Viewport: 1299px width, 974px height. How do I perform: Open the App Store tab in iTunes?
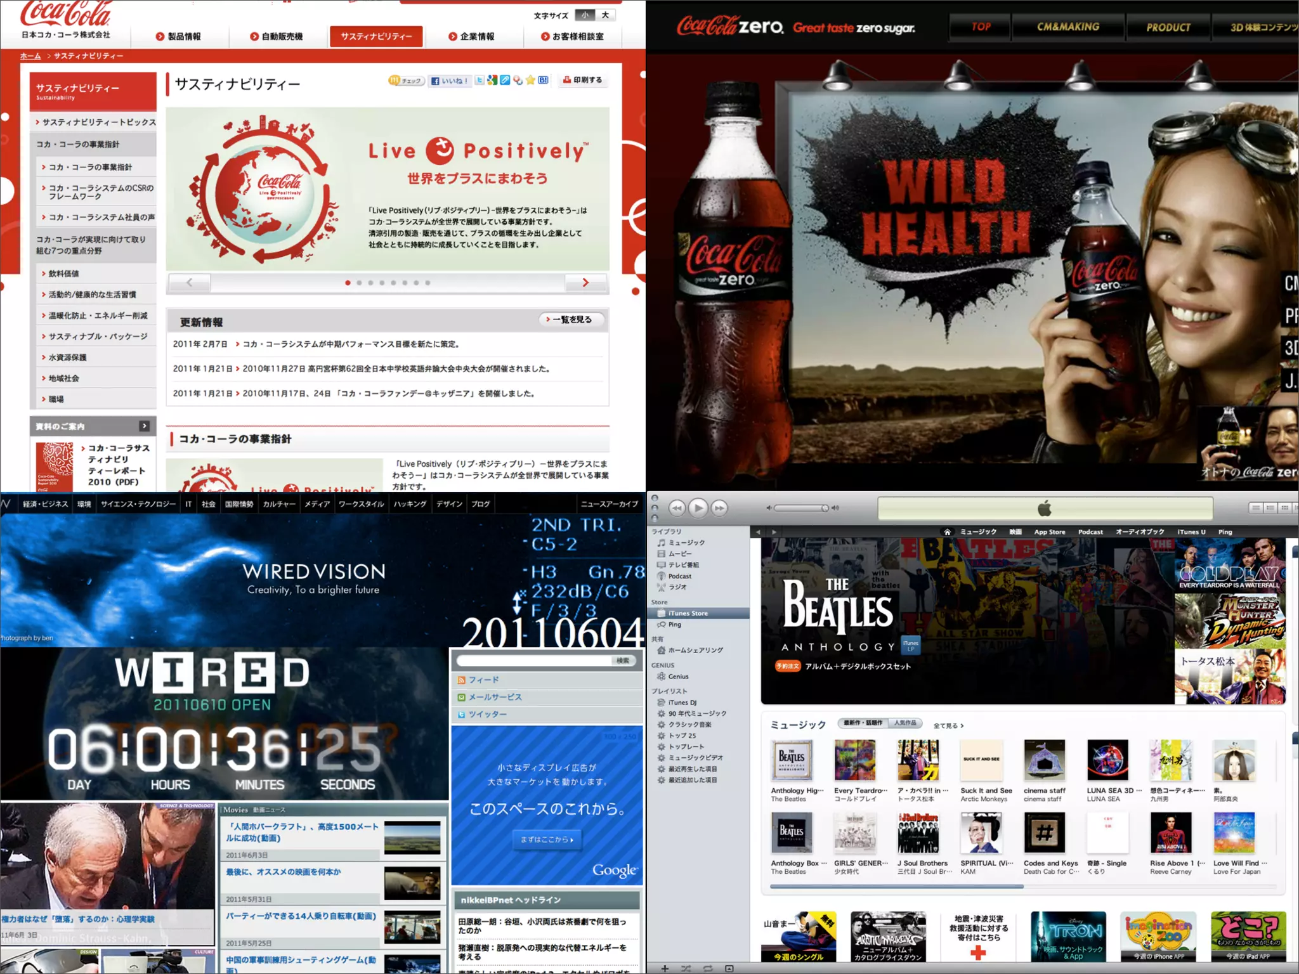click(x=1049, y=532)
